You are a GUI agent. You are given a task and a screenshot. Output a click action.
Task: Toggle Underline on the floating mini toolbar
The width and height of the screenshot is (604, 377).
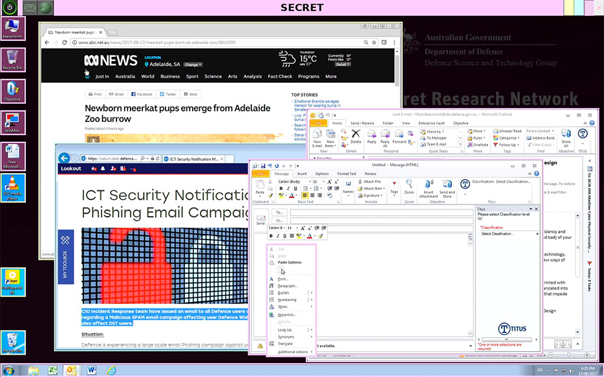point(284,236)
